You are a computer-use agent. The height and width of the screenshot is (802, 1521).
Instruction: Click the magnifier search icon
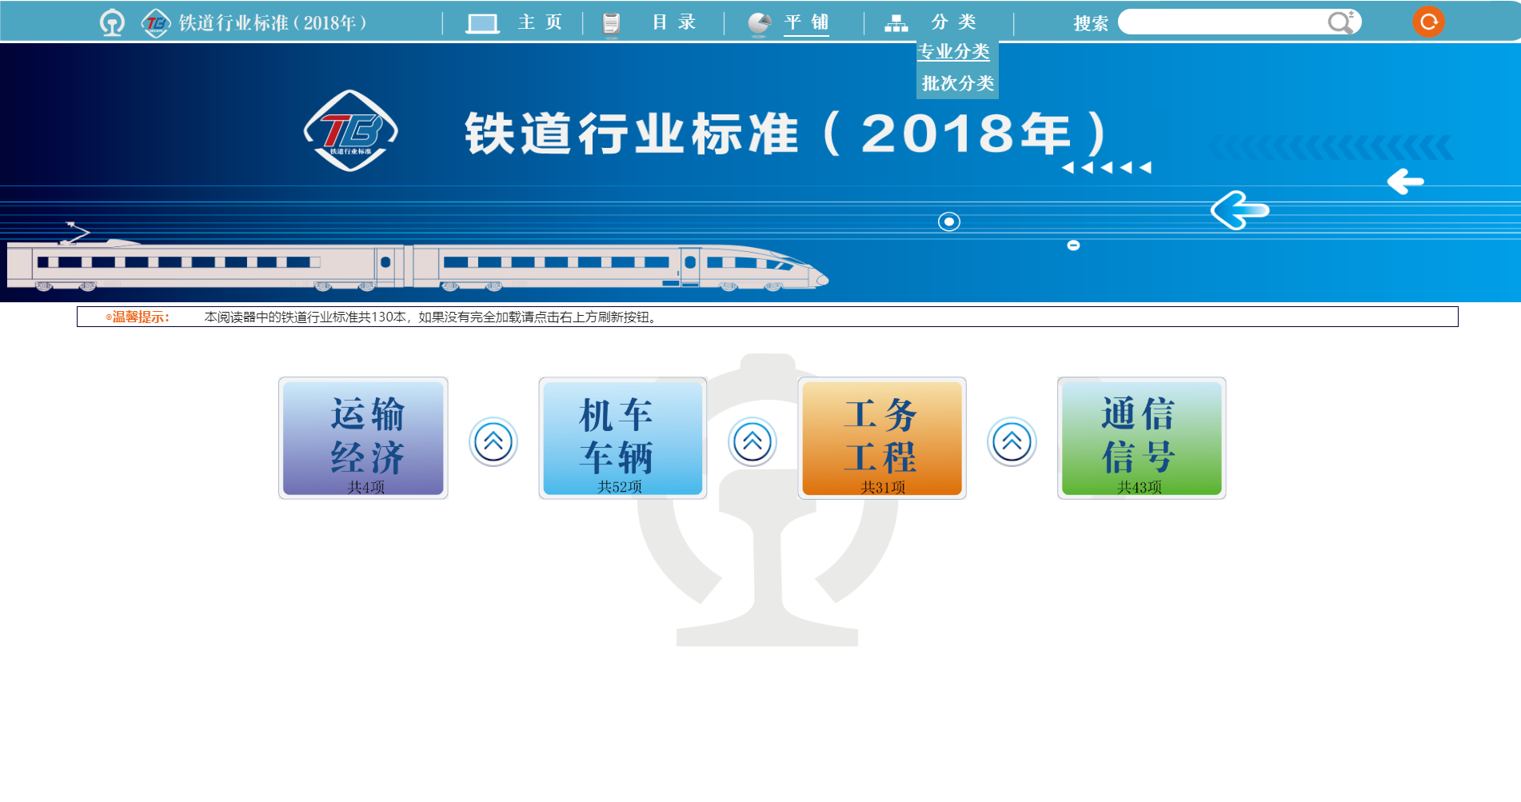1340,22
